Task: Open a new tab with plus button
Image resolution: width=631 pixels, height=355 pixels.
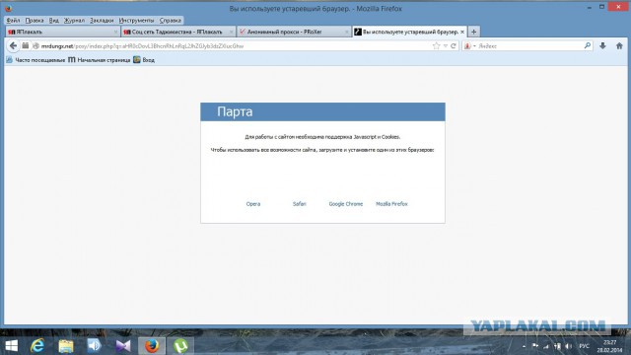Action: 473,32
